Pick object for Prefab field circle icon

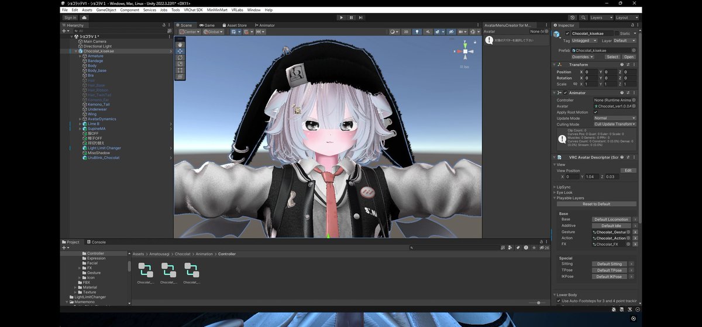[634, 50]
